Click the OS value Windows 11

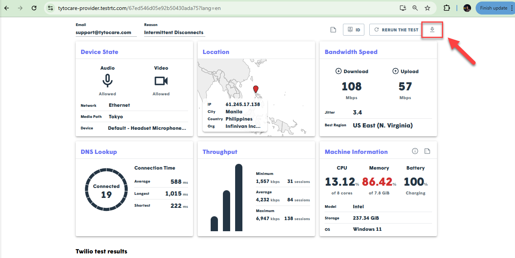367,229
